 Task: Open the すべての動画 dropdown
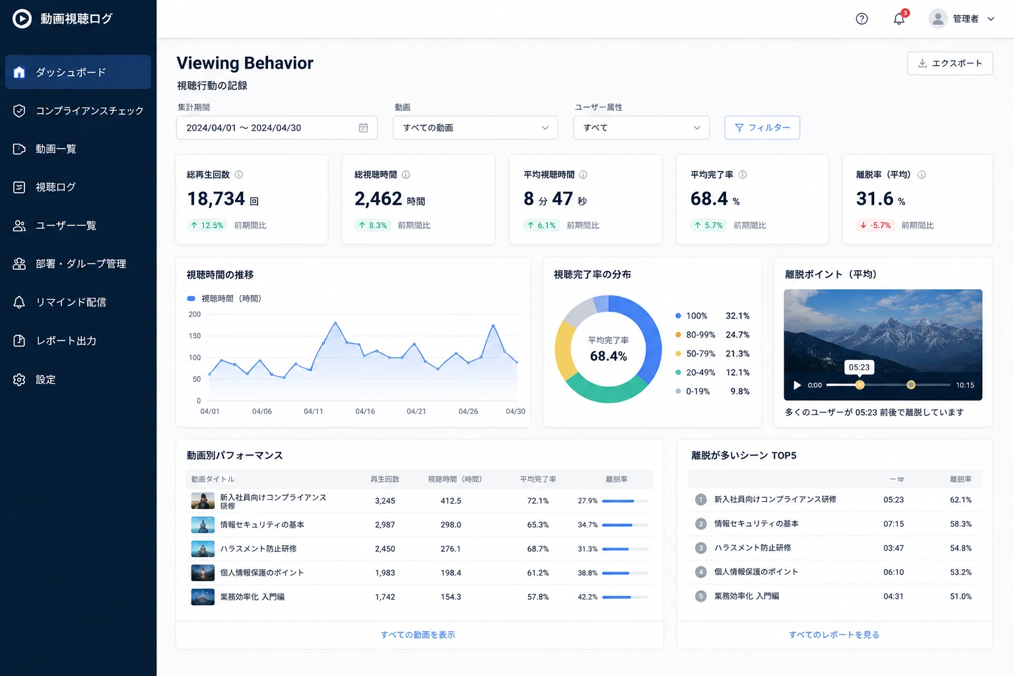point(475,127)
